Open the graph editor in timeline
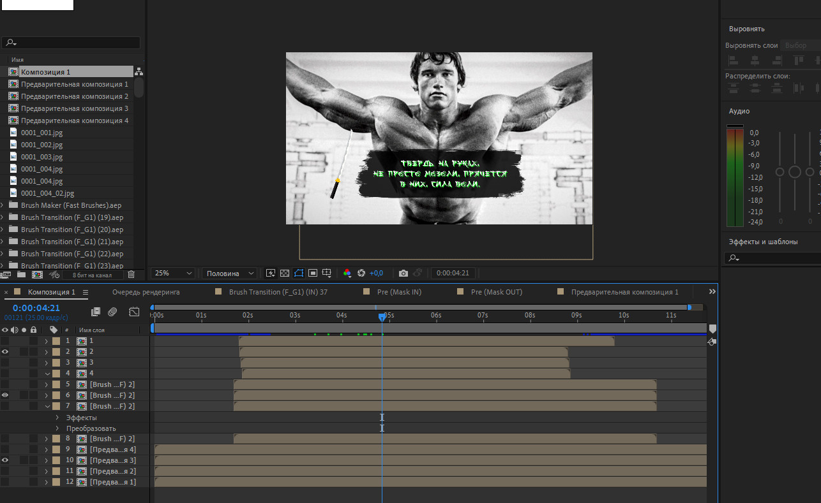This screenshot has width=821, height=503. click(134, 312)
